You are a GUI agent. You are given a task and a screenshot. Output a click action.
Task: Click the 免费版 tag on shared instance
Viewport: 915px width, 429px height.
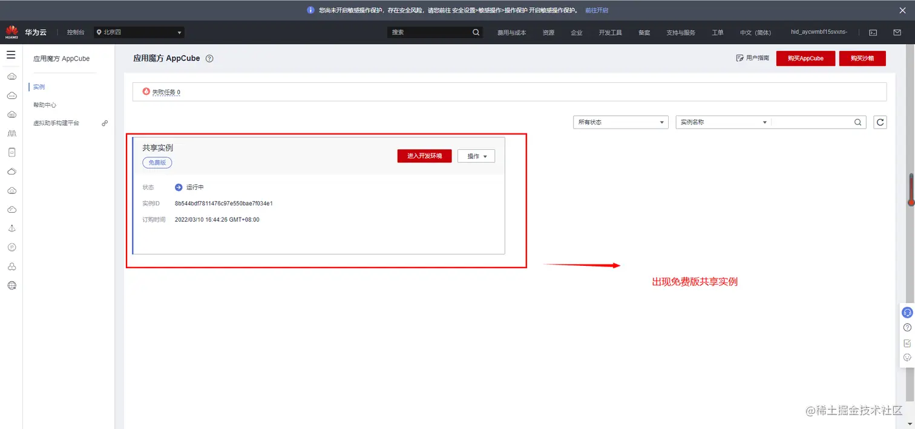tap(157, 163)
